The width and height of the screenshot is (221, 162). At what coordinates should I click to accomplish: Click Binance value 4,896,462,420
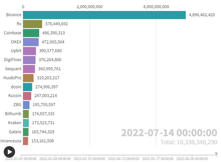coord(202,15)
